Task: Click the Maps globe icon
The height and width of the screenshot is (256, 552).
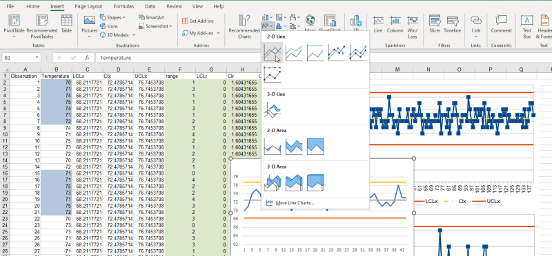Action: coord(310,20)
